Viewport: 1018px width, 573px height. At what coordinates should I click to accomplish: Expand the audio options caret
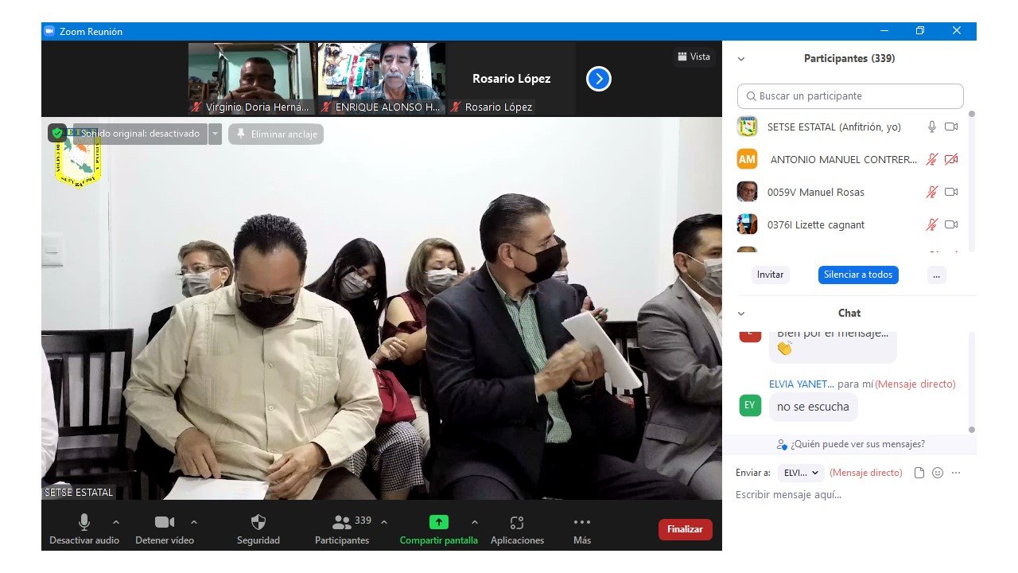tap(116, 522)
